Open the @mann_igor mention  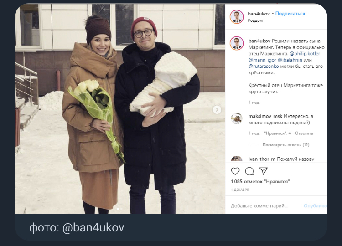pos(262,60)
